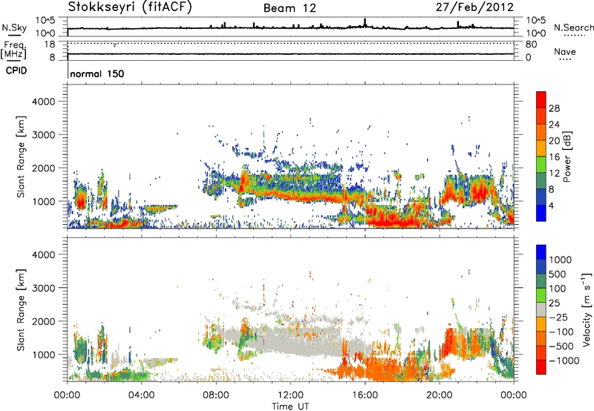Click the "-100" Velocity colorbar label
The height and width of the screenshot is (411, 594).
click(x=561, y=332)
